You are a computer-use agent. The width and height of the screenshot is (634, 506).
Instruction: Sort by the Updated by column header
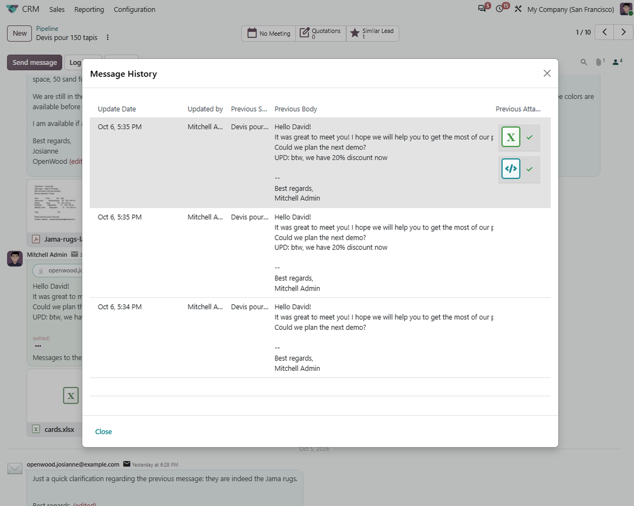(x=205, y=109)
